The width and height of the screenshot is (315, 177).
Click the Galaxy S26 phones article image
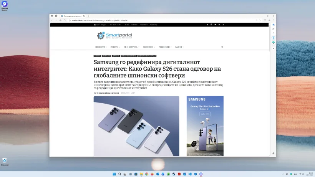coord(136,126)
